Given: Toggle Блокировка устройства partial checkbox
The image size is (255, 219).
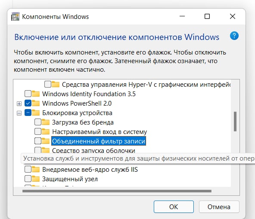Looking at the screenshot, I should click(28, 113).
